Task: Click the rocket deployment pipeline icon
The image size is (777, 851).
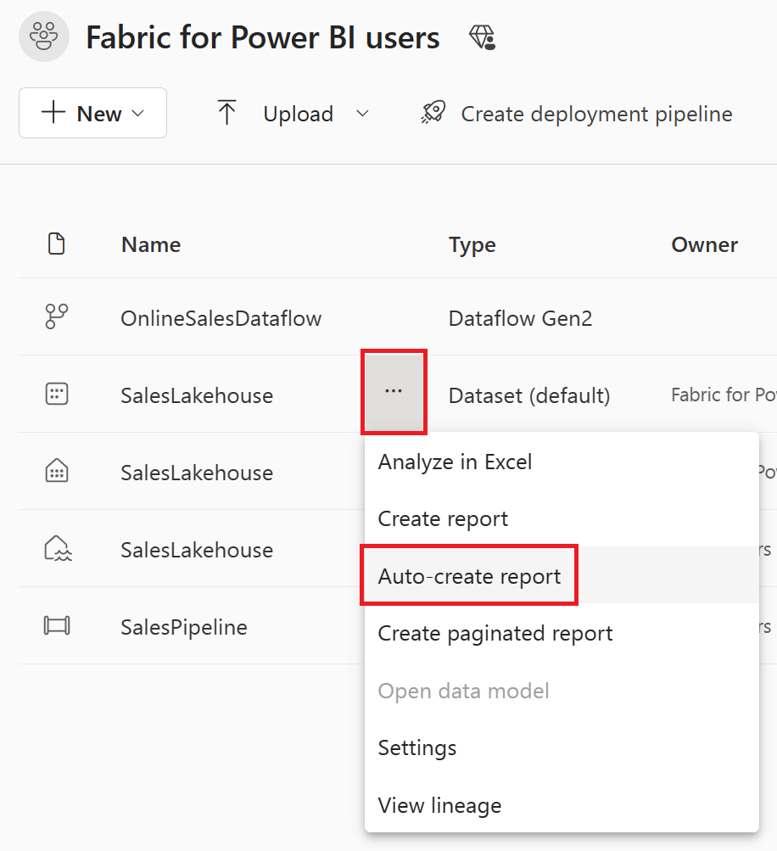Action: coord(433,113)
